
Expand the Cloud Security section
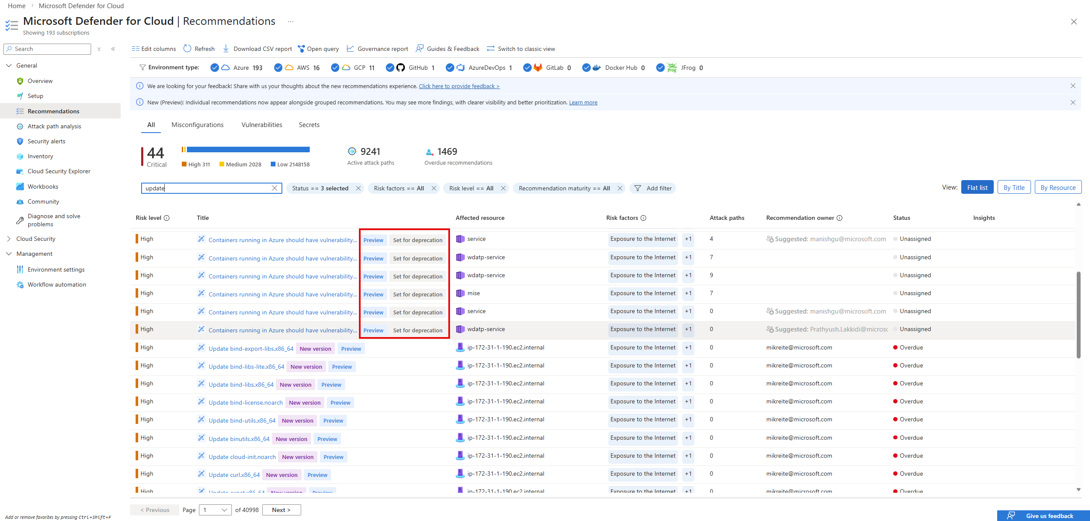coord(9,238)
